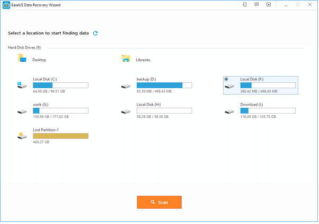Screen dimensions: 319x224
Task: Start the scan with the Scan button
Action: click(x=159, y=202)
